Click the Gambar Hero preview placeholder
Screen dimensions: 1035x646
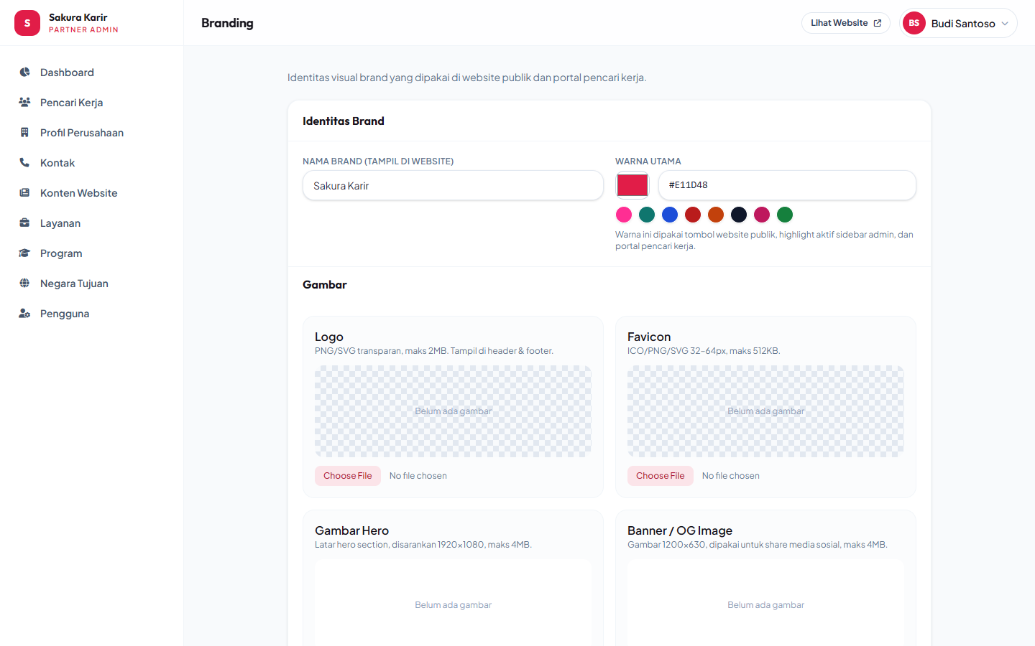453,603
